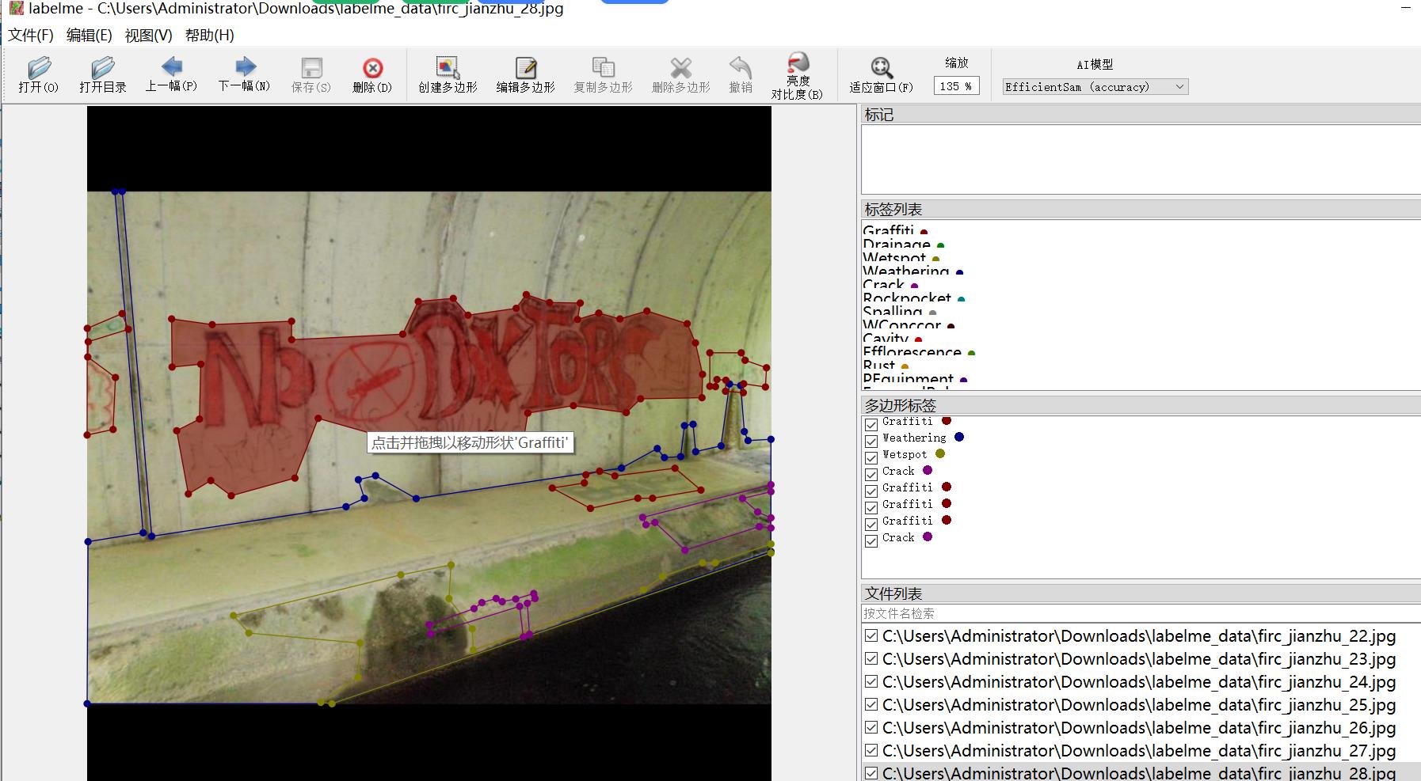This screenshot has width=1421, height=781.
Task: Open the 文件(F) menu
Action: pyautogui.click(x=31, y=36)
